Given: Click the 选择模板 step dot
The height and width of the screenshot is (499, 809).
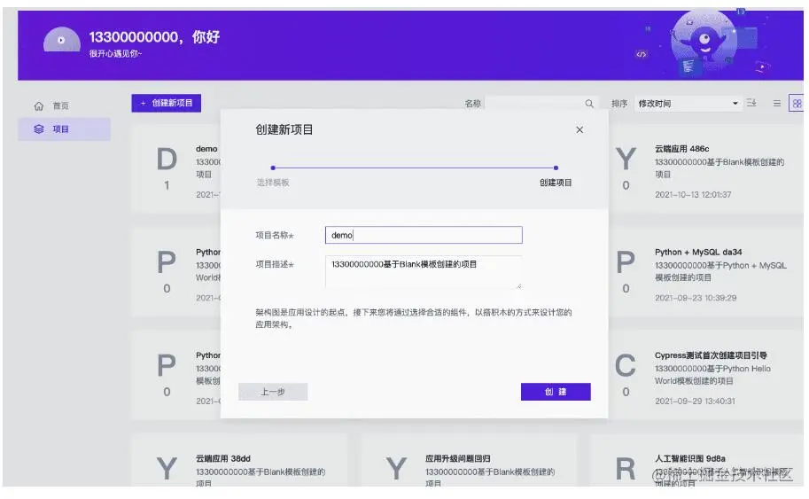Looking at the screenshot, I should tap(273, 168).
